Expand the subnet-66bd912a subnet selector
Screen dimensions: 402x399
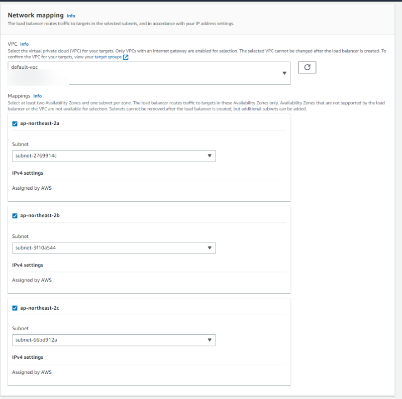(114, 340)
